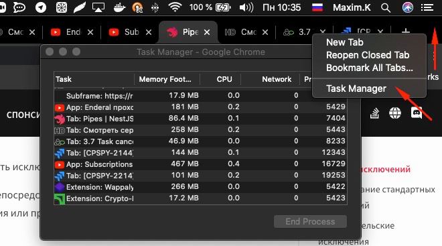This screenshot has width=442, height=246.
Task: Open Notification Center list icon
Action: click(x=427, y=7)
